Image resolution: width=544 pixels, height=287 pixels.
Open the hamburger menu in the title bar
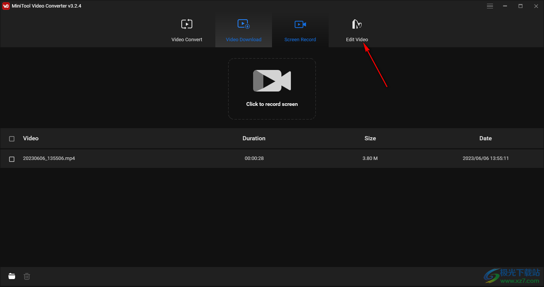pos(490,6)
